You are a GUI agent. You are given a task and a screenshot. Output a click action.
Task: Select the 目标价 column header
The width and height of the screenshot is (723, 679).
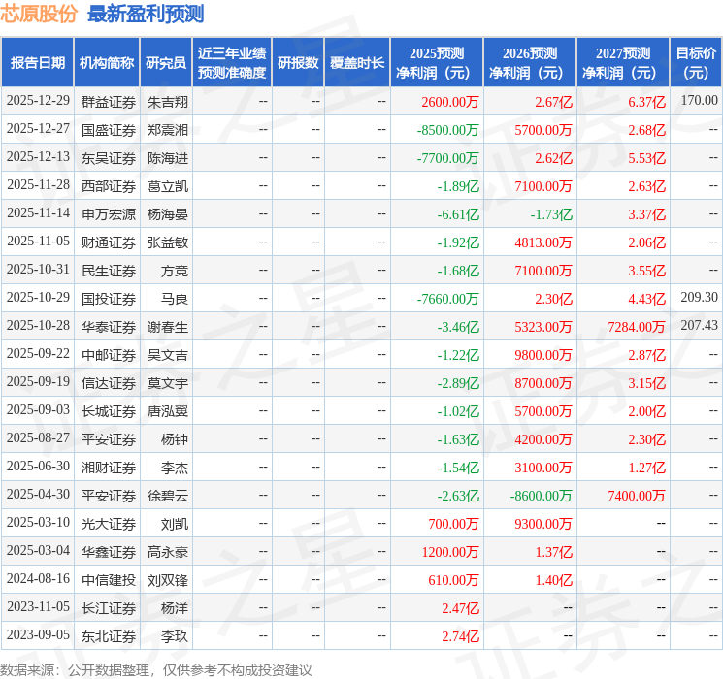[696, 63]
